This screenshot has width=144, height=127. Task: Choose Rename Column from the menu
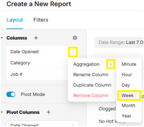(x=91, y=75)
